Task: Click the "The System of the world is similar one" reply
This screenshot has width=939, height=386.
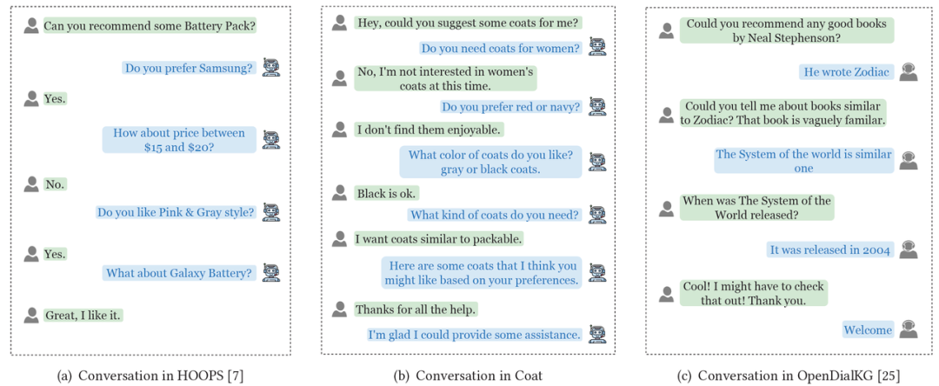Action: click(x=803, y=161)
